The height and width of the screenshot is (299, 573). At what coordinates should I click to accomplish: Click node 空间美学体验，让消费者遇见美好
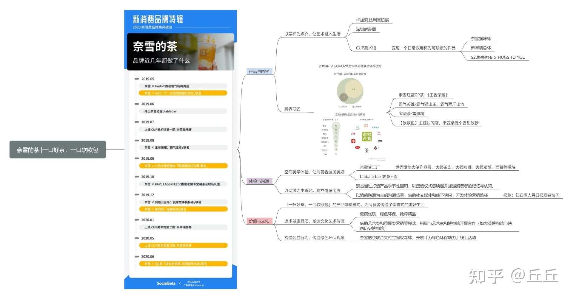[x=314, y=172]
